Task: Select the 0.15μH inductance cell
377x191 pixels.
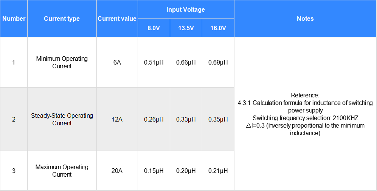Action: click(154, 171)
